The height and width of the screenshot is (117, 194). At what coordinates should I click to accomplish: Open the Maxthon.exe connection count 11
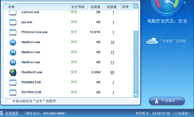pos(112,62)
